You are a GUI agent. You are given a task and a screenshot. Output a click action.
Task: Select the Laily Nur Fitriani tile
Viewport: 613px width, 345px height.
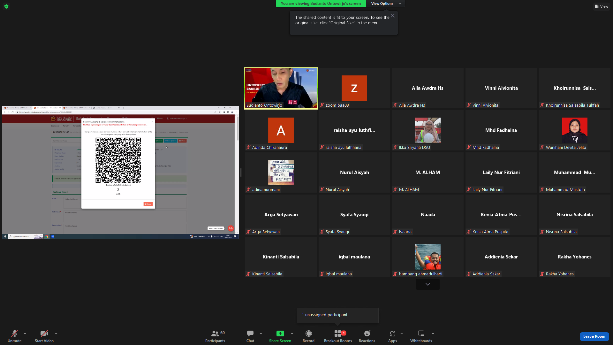point(501,172)
